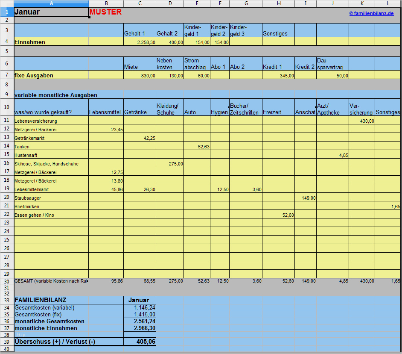Viewport: 402px width, 354px height.
Task: Click the Überschuss result 405,06
Action: pyautogui.click(x=140, y=342)
